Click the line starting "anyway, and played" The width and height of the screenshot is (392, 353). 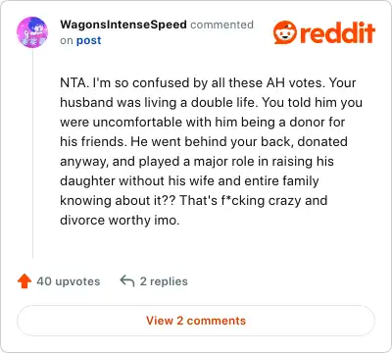coord(197,162)
